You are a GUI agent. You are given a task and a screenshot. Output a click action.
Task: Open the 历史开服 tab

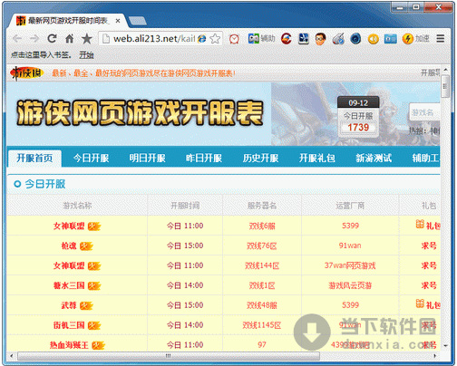point(260,158)
